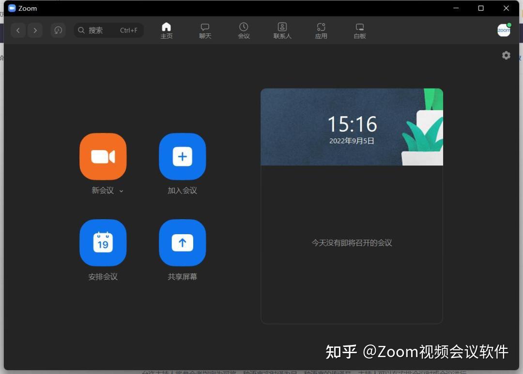Open the 安排会议 schedule calendar icon

click(103, 243)
